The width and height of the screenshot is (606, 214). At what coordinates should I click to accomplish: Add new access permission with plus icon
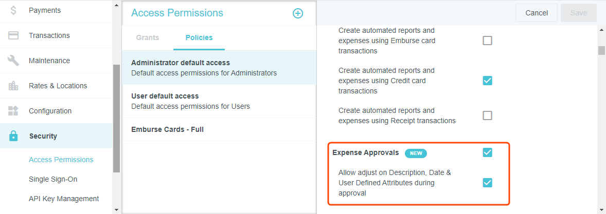[298, 13]
